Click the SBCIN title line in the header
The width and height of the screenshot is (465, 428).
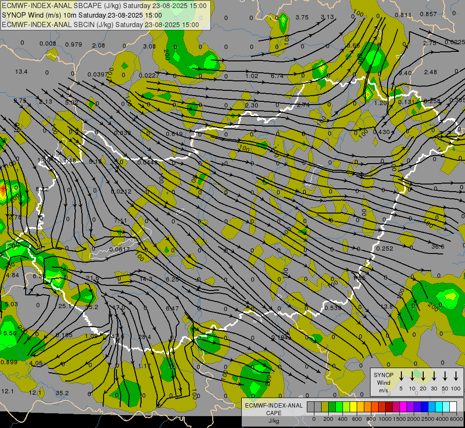point(100,25)
